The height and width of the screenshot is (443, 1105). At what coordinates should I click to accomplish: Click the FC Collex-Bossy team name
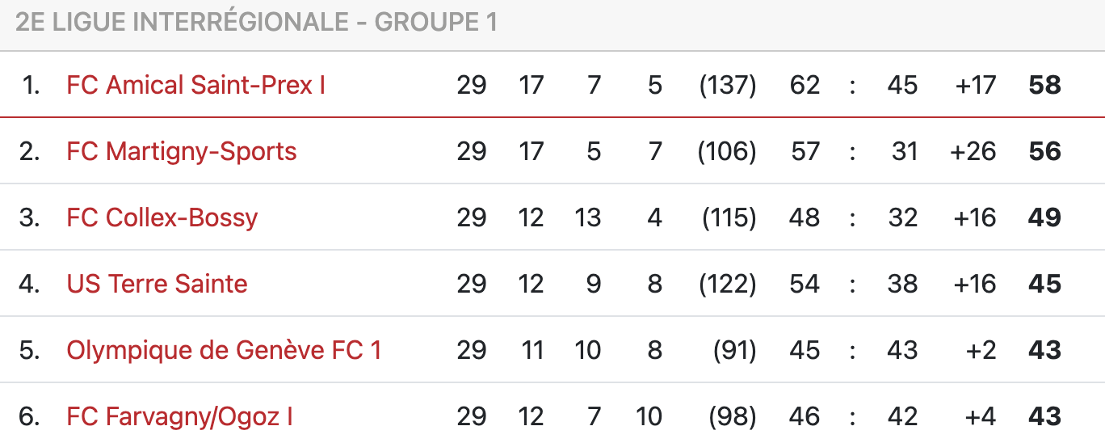[x=162, y=217]
